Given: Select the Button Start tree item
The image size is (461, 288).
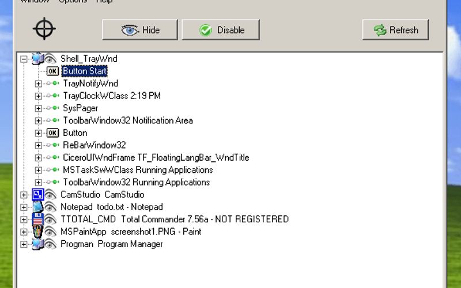Looking at the screenshot, I should point(84,71).
